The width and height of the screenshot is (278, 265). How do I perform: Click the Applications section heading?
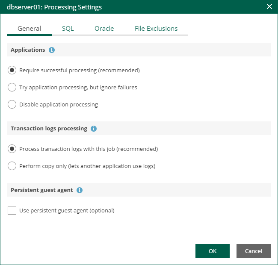[x=28, y=50]
